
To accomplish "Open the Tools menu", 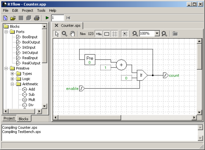I will pos(41,11).
